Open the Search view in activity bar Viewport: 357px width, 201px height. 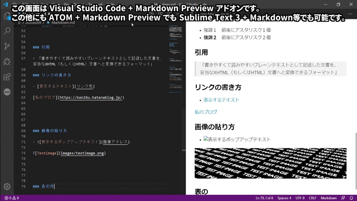pyautogui.click(x=7, y=31)
